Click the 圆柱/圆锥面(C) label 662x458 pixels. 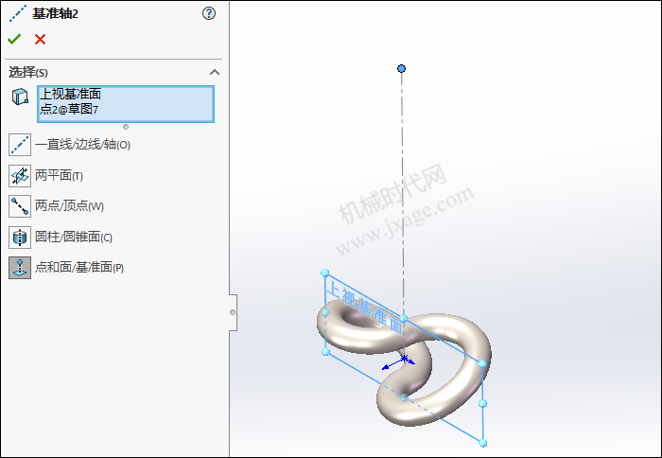(74, 237)
